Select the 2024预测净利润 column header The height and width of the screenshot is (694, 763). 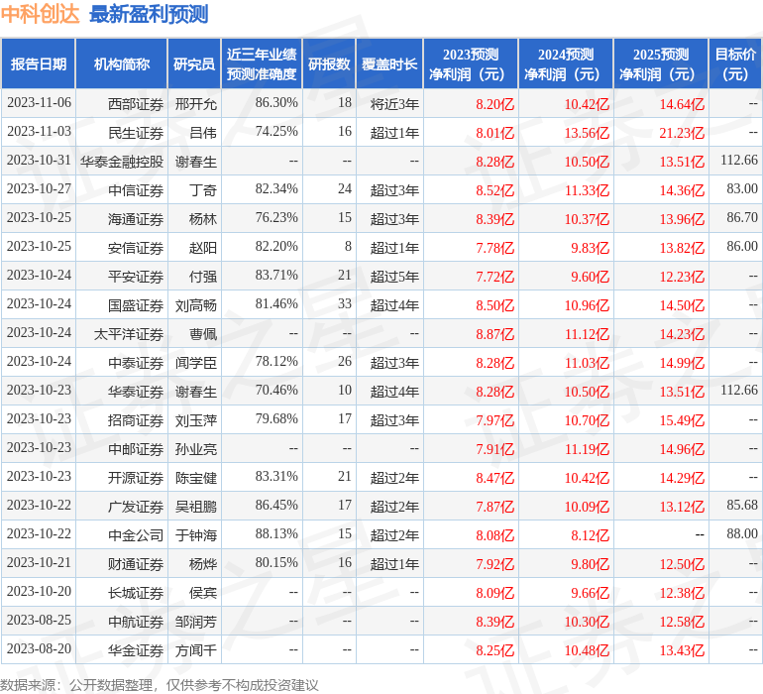[x=566, y=63]
